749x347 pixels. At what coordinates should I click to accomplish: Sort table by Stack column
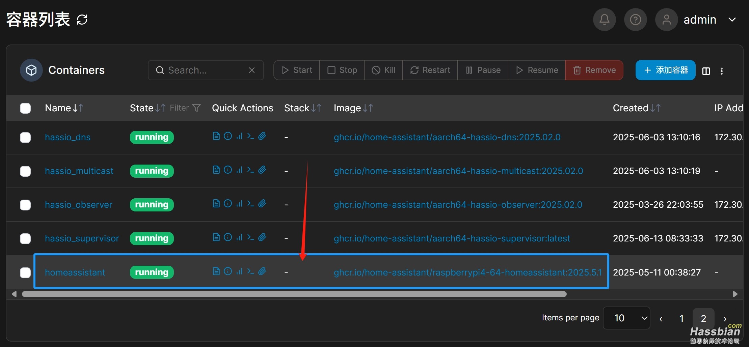pyautogui.click(x=303, y=108)
